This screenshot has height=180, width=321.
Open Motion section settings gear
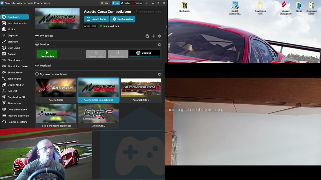pyautogui.click(x=159, y=44)
